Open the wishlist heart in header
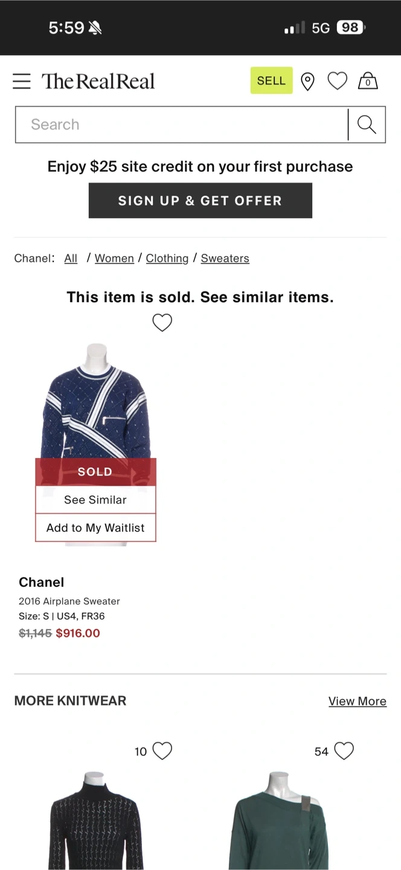This screenshot has height=870, width=401. (x=337, y=81)
